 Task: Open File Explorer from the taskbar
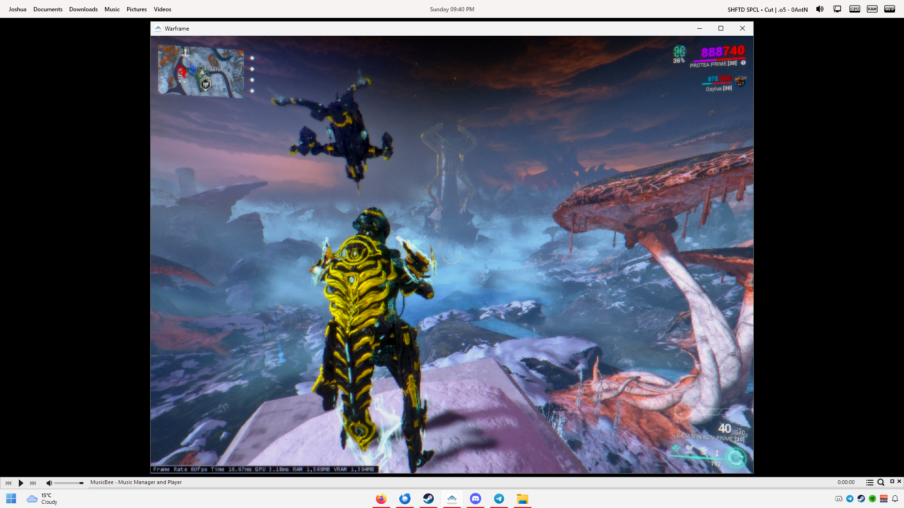click(523, 499)
